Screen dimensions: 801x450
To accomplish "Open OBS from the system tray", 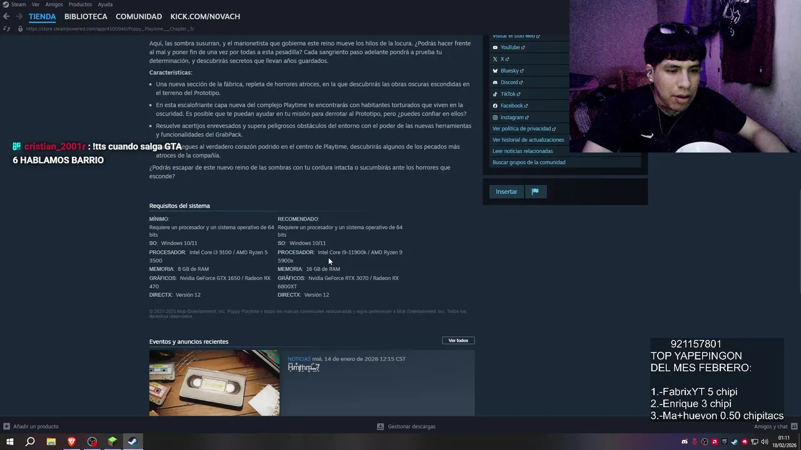I will pyautogui.click(x=705, y=442).
